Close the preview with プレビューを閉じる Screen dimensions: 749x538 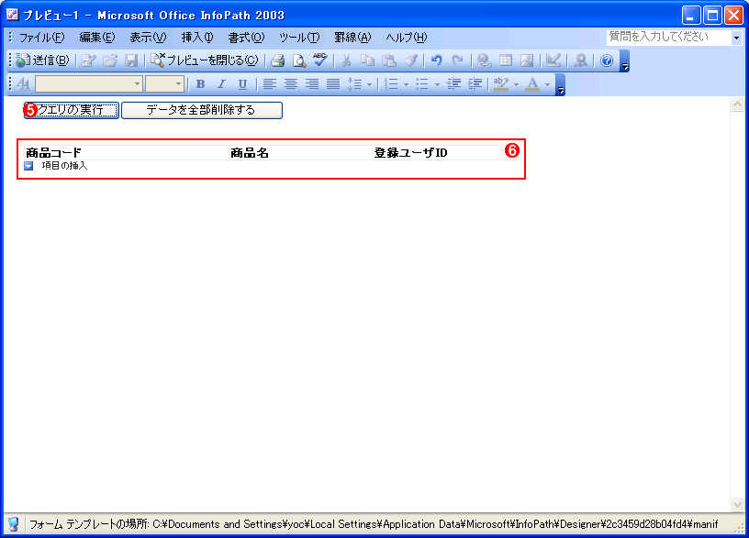(205, 60)
